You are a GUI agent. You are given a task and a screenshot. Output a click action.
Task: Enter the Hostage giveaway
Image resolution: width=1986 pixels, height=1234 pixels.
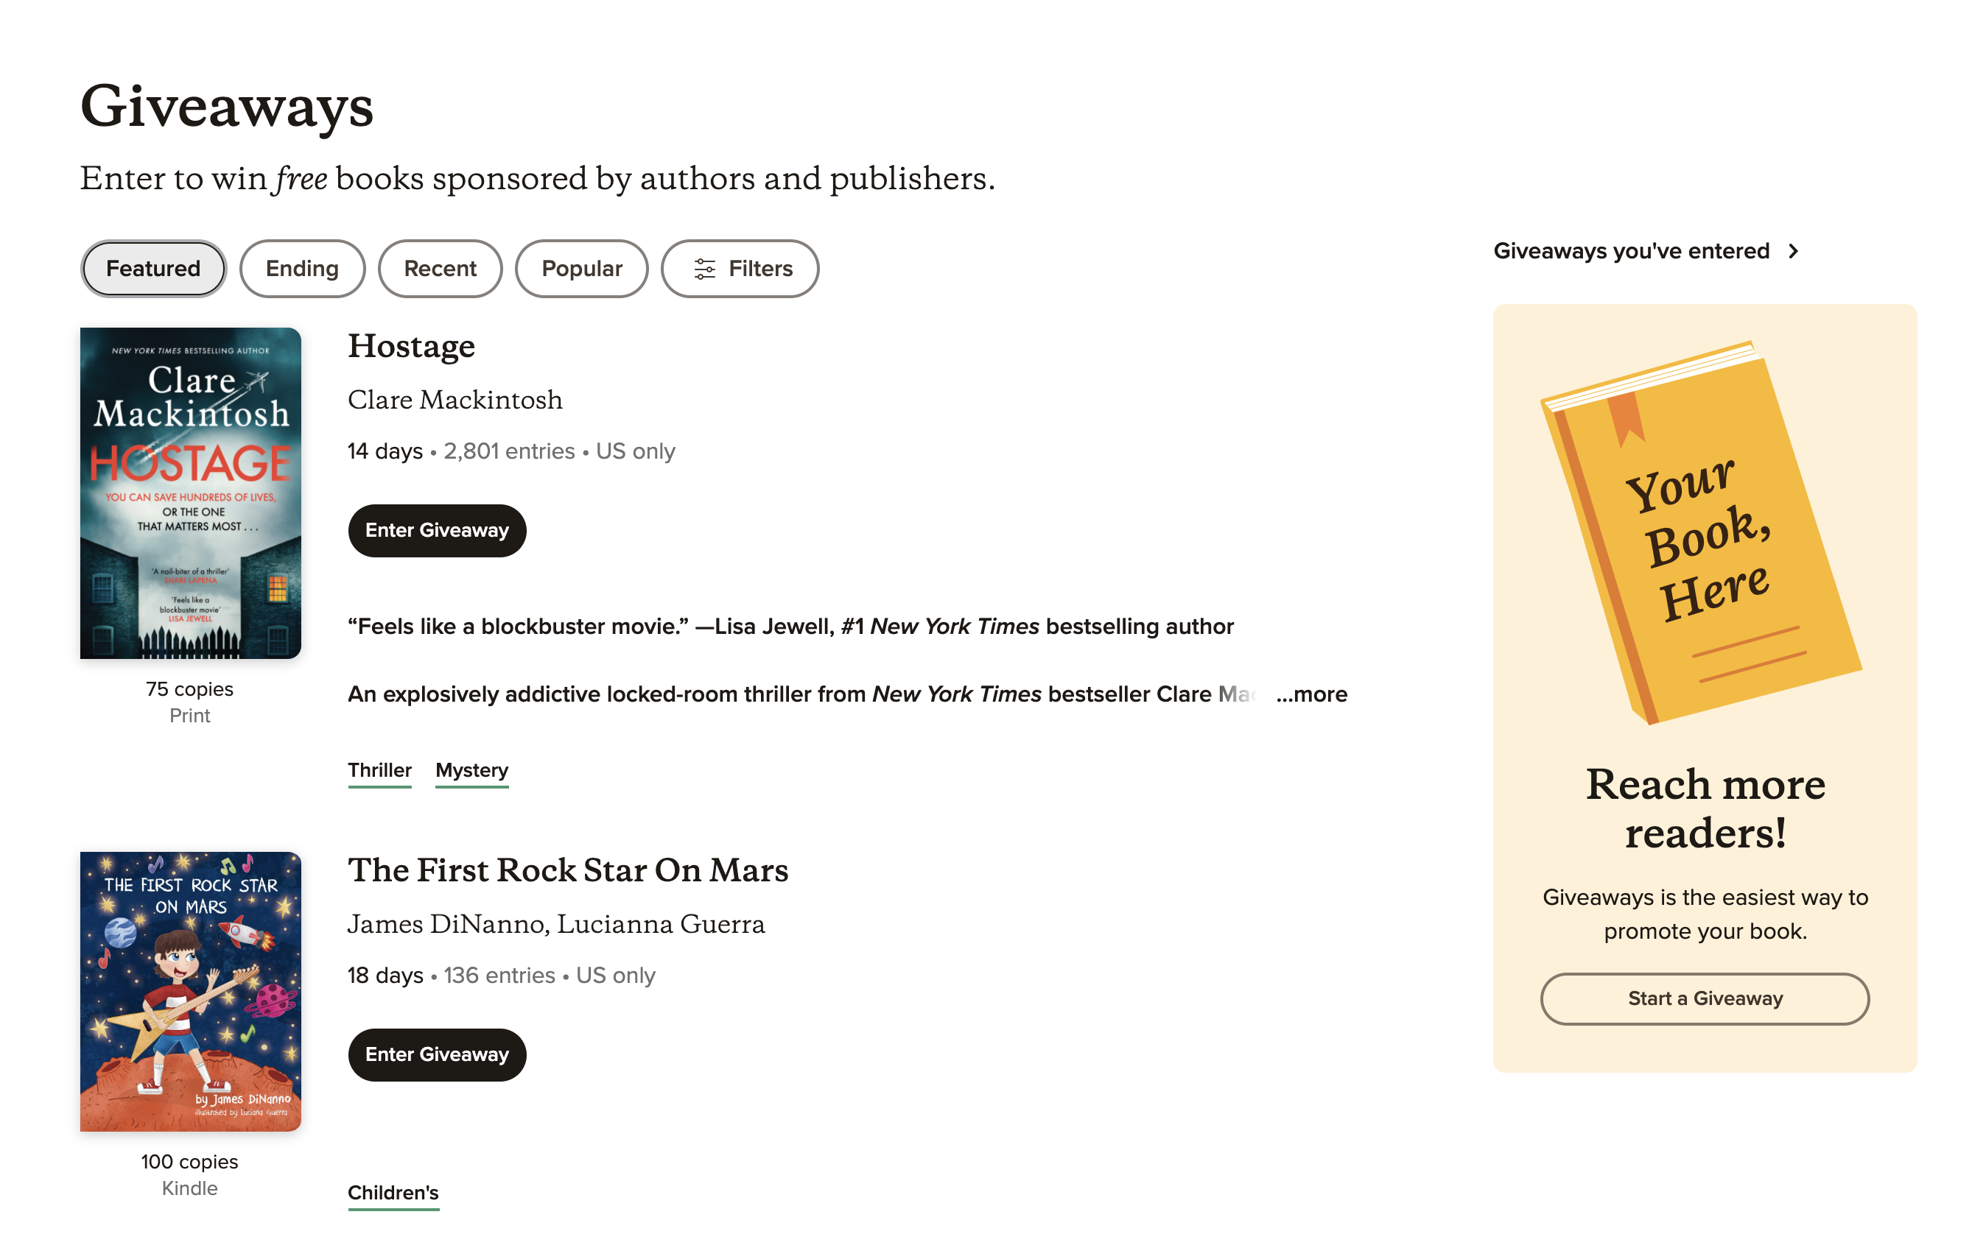point(437,531)
